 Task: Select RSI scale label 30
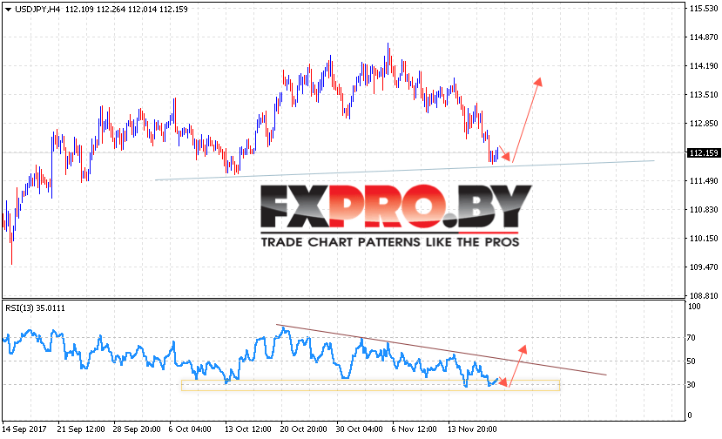691,385
